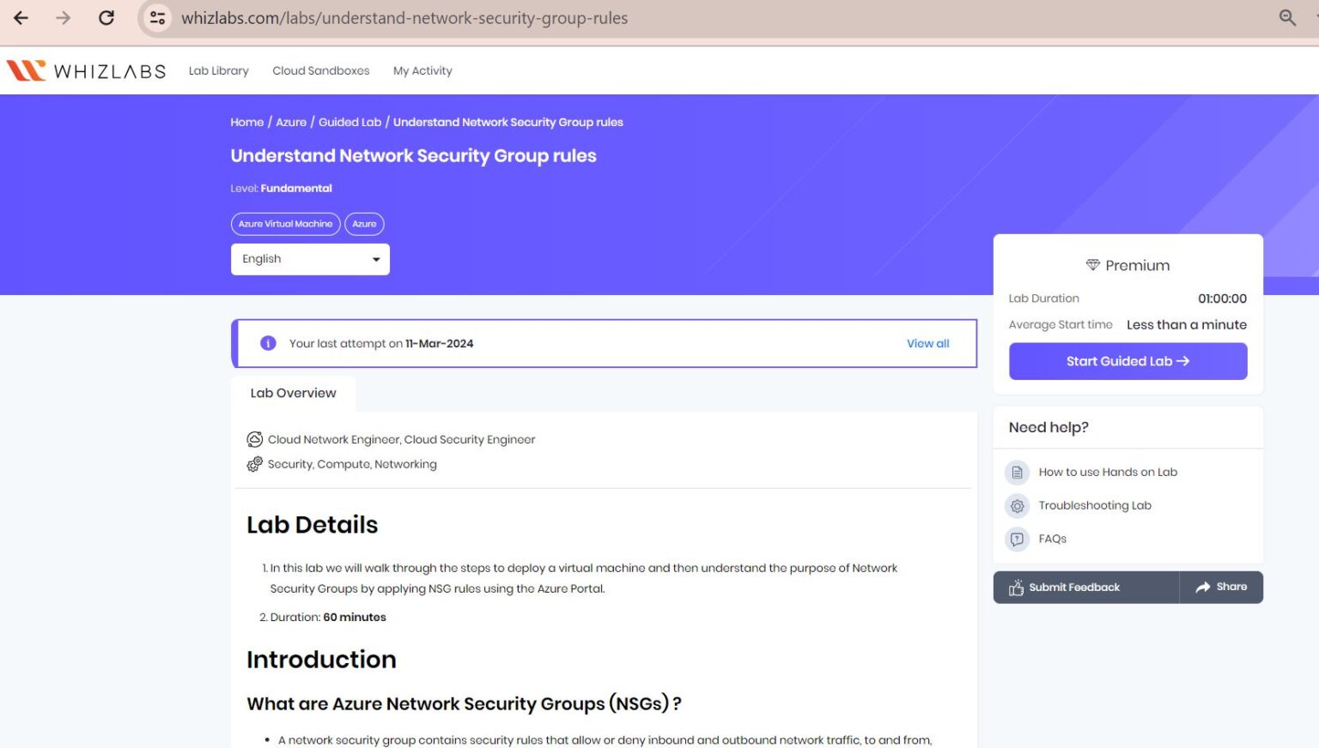Viewport: 1319px width, 748px height.
Task: Click the Share arrow icon
Action: (x=1204, y=587)
